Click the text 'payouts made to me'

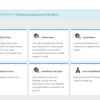click(9, 77)
